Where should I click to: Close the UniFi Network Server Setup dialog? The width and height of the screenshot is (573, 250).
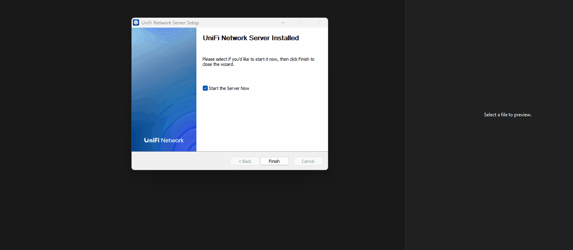[x=319, y=22]
